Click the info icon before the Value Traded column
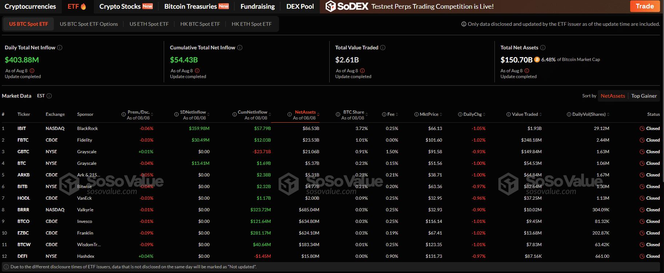664x273 pixels. click(x=509, y=114)
